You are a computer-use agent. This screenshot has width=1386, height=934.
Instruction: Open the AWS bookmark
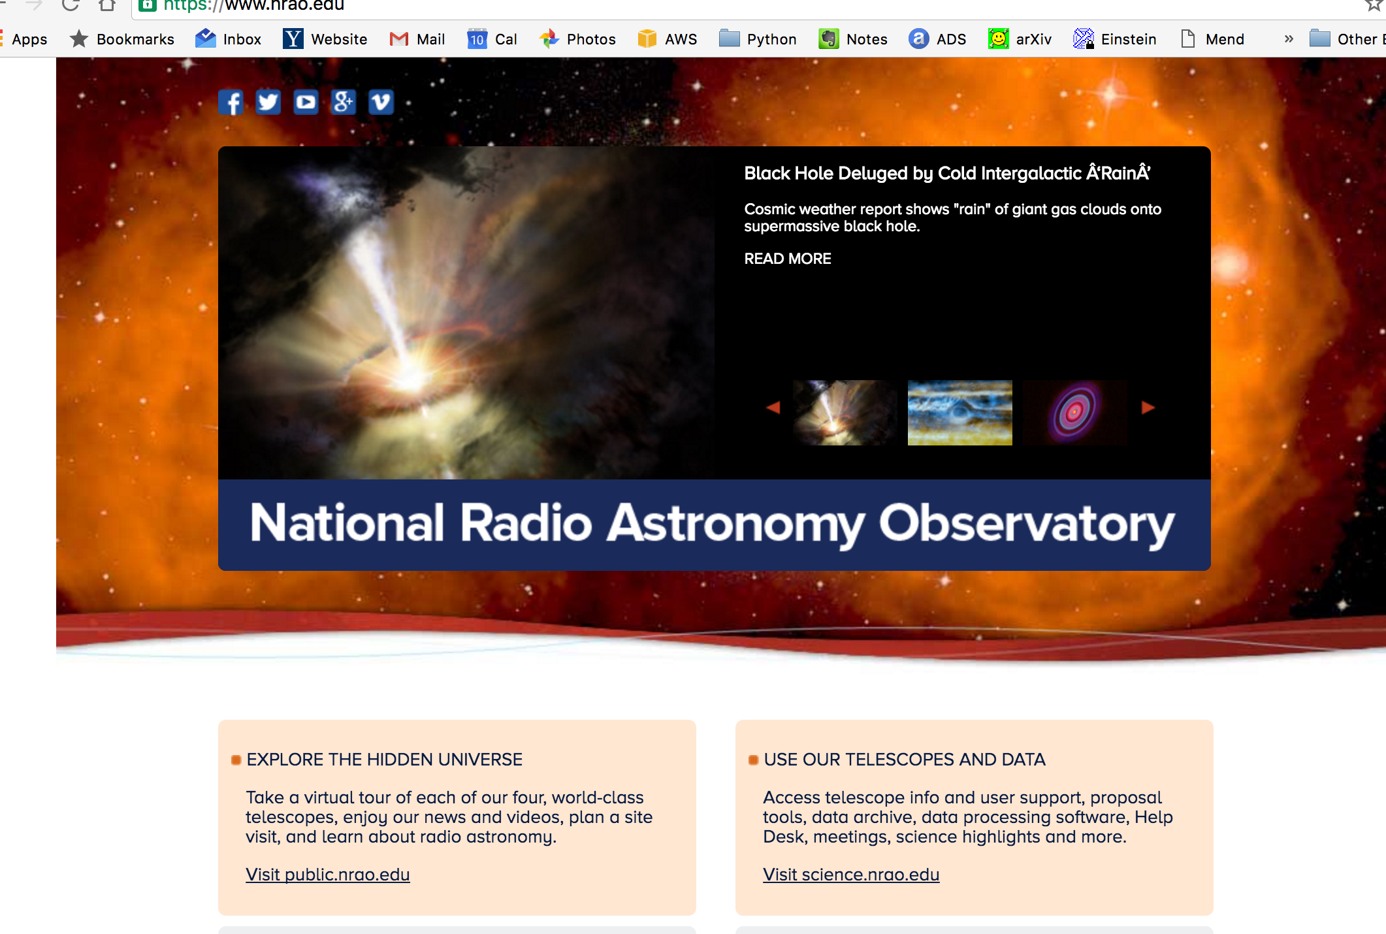click(x=667, y=39)
